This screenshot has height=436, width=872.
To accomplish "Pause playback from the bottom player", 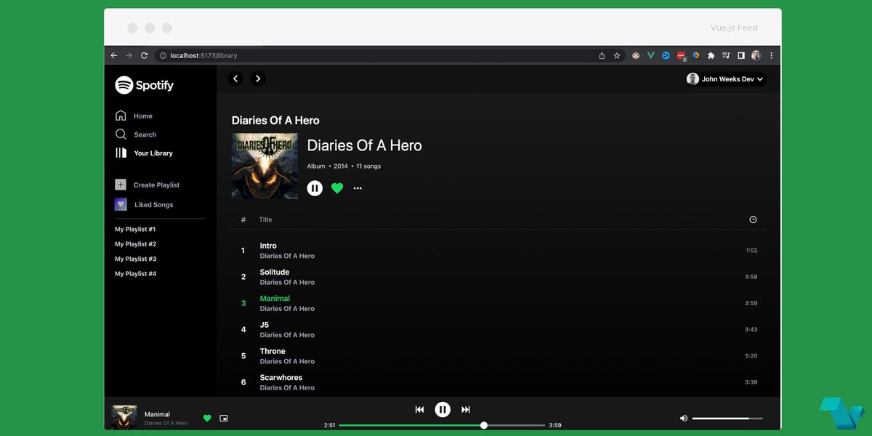I will coord(443,410).
